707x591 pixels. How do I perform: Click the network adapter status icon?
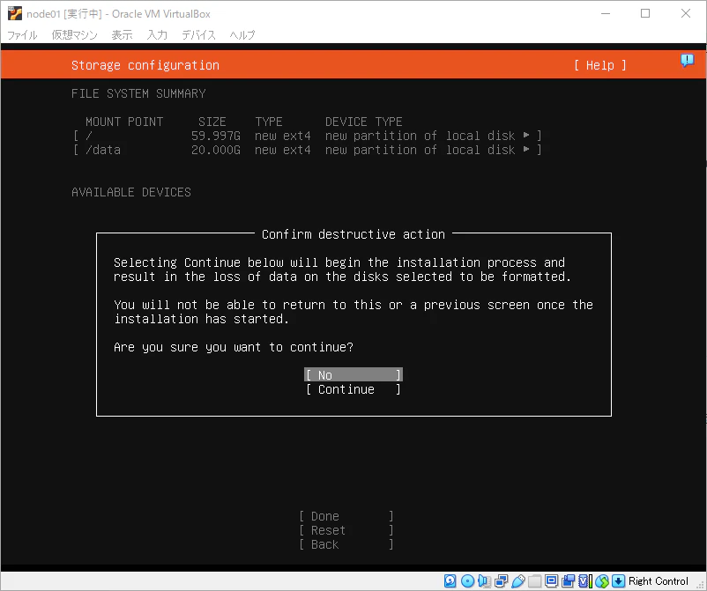pyautogui.click(x=501, y=580)
